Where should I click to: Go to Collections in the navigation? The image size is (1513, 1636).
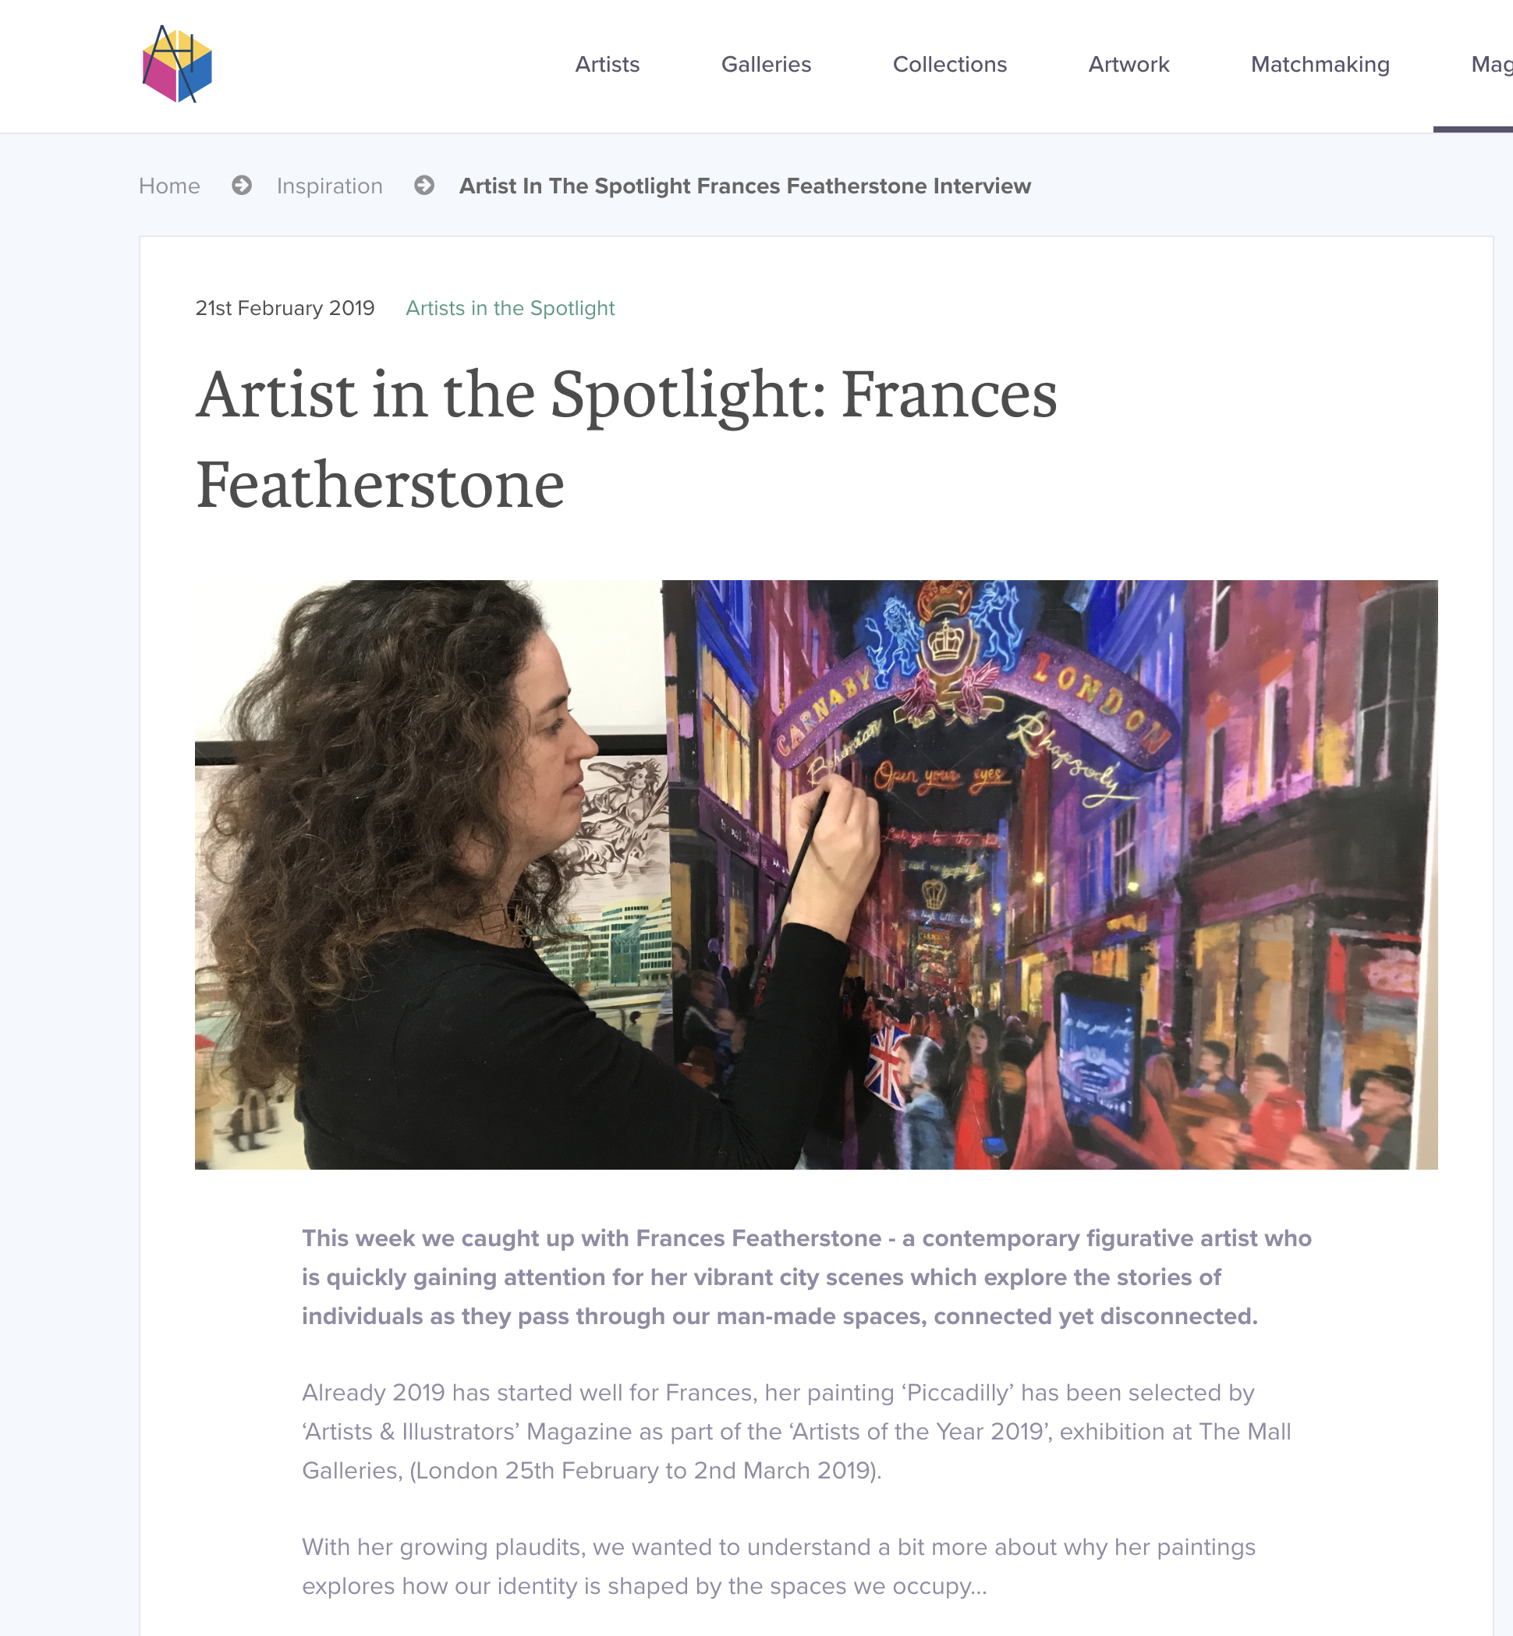[x=950, y=65]
